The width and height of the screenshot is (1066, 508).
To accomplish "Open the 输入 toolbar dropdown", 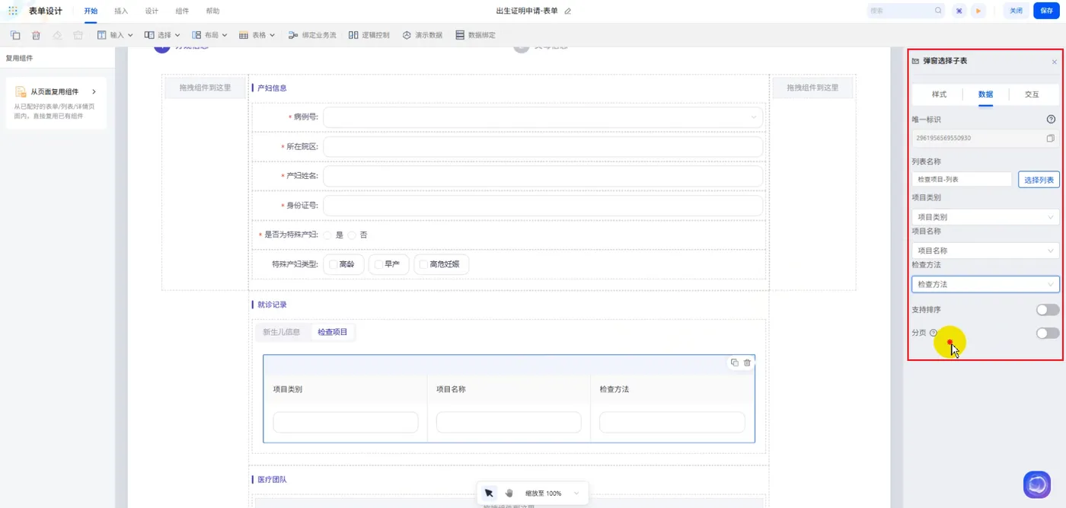I will coord(116,35).
